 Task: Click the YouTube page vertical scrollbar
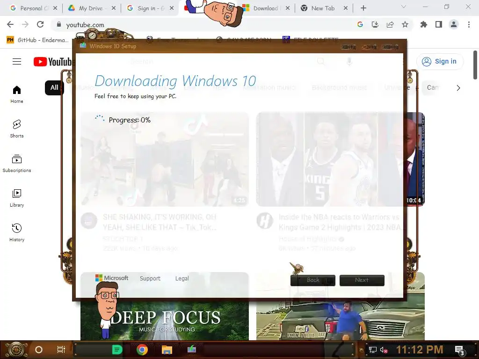click(x=475, y=65)
